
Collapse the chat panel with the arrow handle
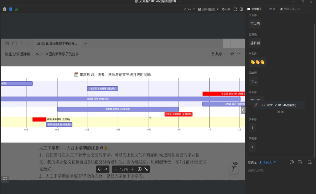243,110
